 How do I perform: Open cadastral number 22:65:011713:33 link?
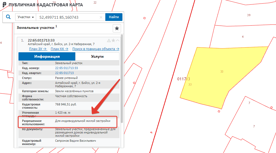[x=66, y=68]
